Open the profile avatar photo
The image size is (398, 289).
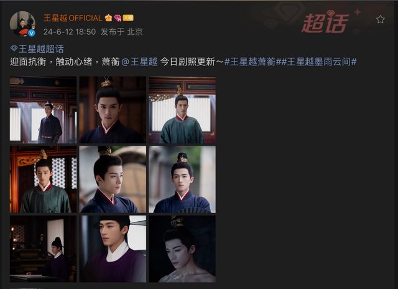pos(22,24)
